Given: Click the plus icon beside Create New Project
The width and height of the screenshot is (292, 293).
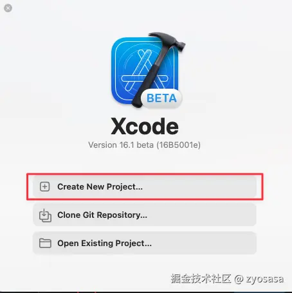Looking at the screenshot, I should 45,186.
